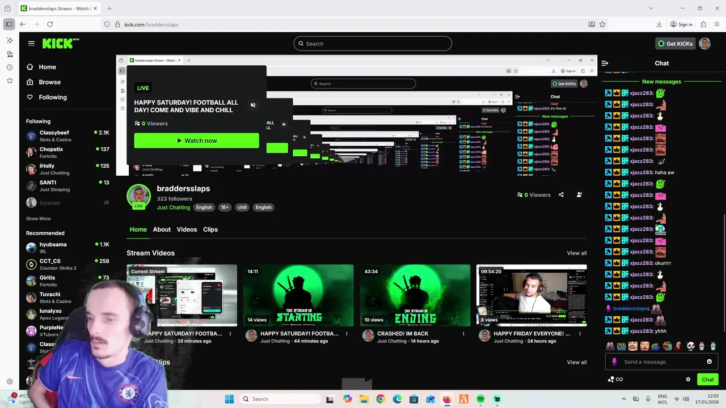Viewport: 726px width, 408px height.
Task: Reload the Kick page
Action: click(x=50, y=24)
